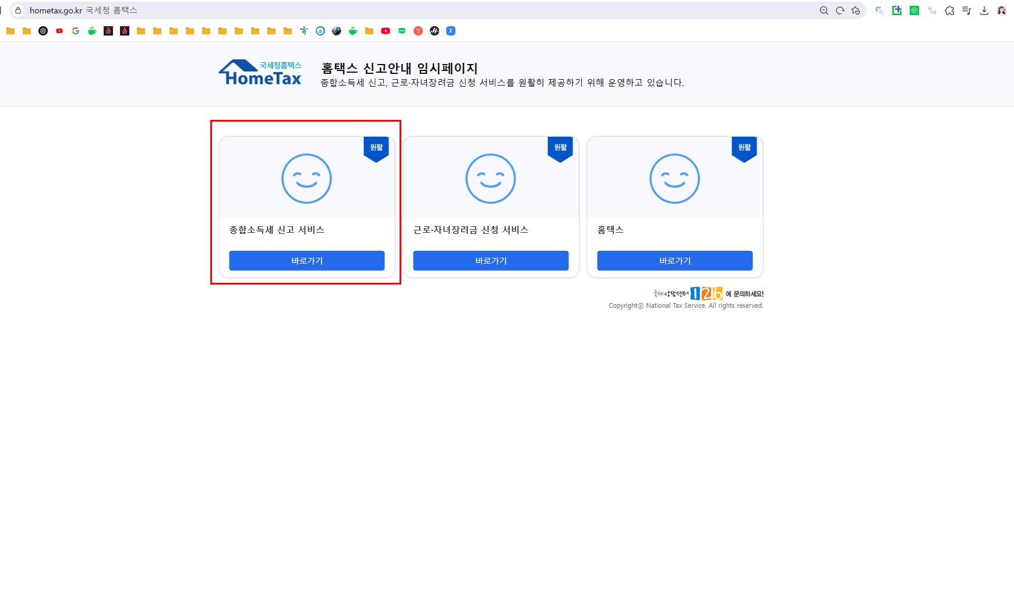Open the X (Twitter) bookmark icon

coord(451,31)
